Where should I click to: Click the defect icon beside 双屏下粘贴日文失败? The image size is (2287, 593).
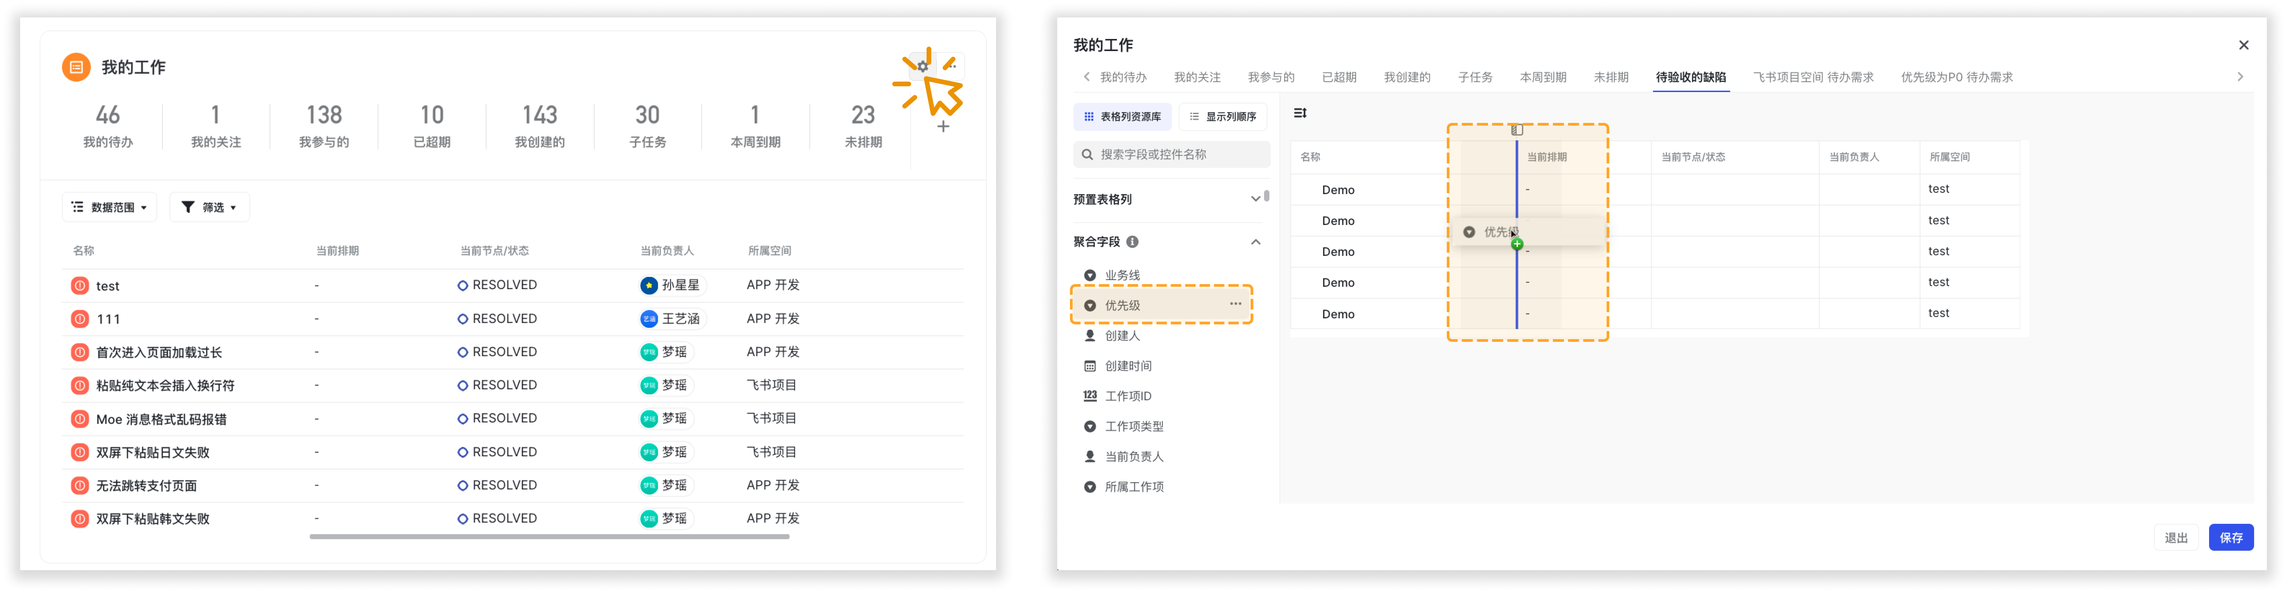pos(80,452)
